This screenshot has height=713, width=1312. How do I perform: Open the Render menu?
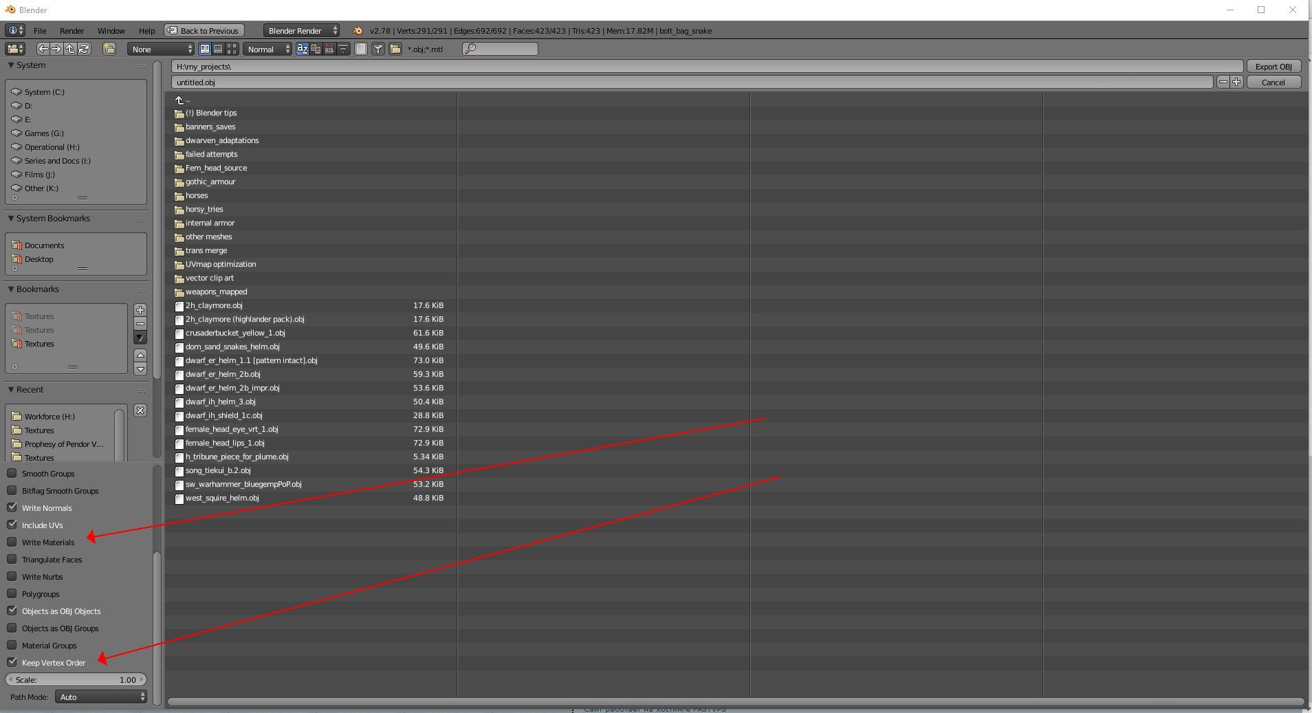[72, 30]
